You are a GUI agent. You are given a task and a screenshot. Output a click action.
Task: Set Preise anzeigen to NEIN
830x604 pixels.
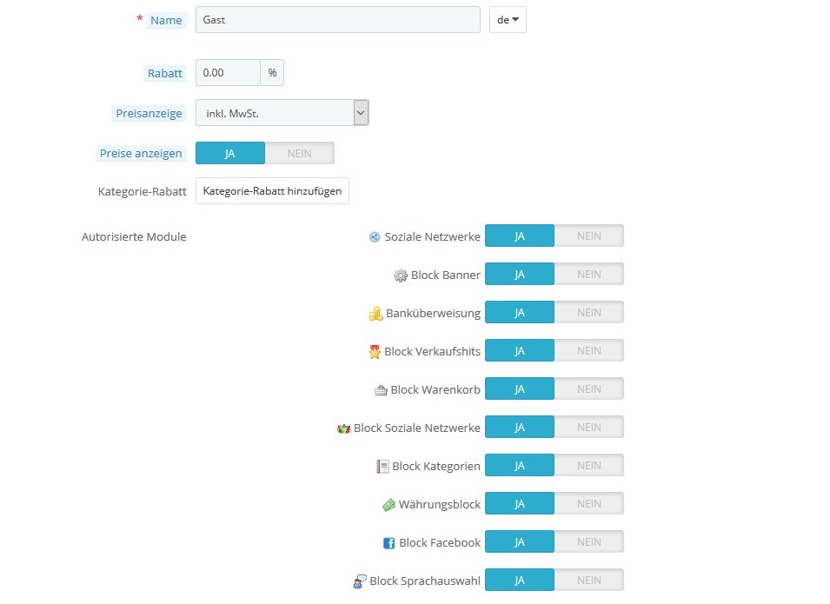tap(299, 153)
